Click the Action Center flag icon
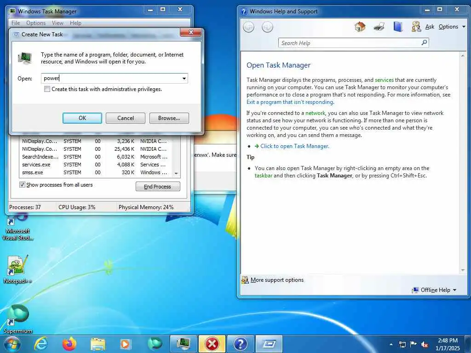 pos(414,344)
